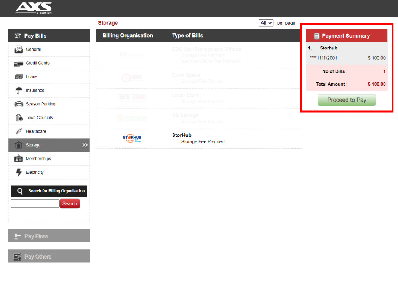
Task: Click the General bills icon
Action: pyautogui.click(x=19, y=49)
